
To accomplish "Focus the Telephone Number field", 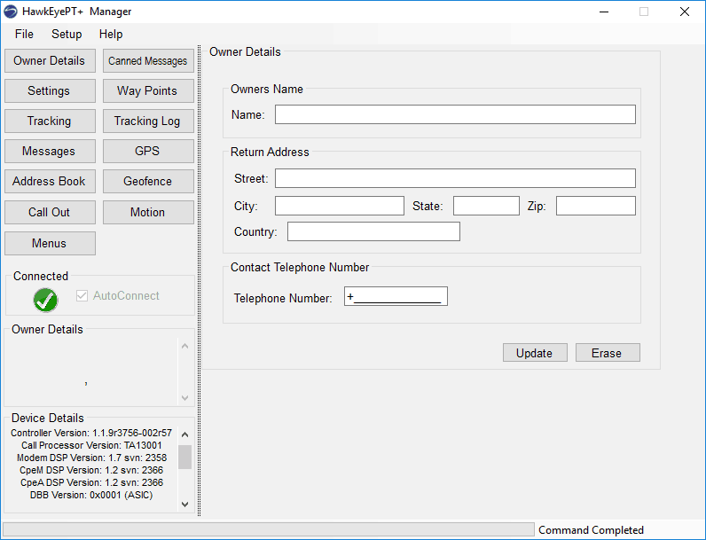I will tap(396, 296).
